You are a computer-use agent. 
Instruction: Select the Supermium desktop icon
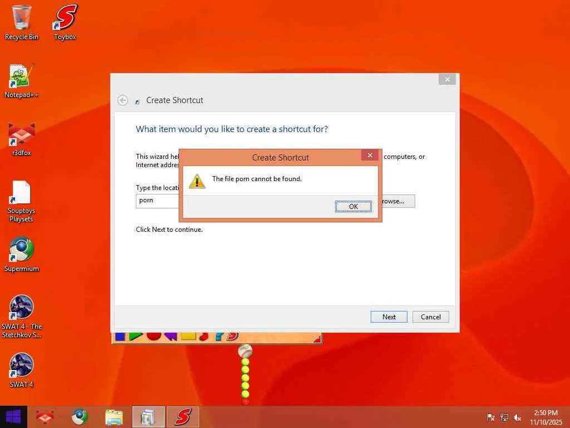pos(22,254)
